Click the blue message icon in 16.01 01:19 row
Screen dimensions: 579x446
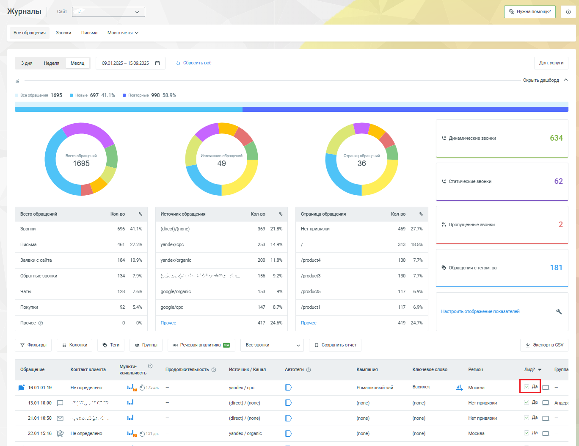tap(22, 388)
